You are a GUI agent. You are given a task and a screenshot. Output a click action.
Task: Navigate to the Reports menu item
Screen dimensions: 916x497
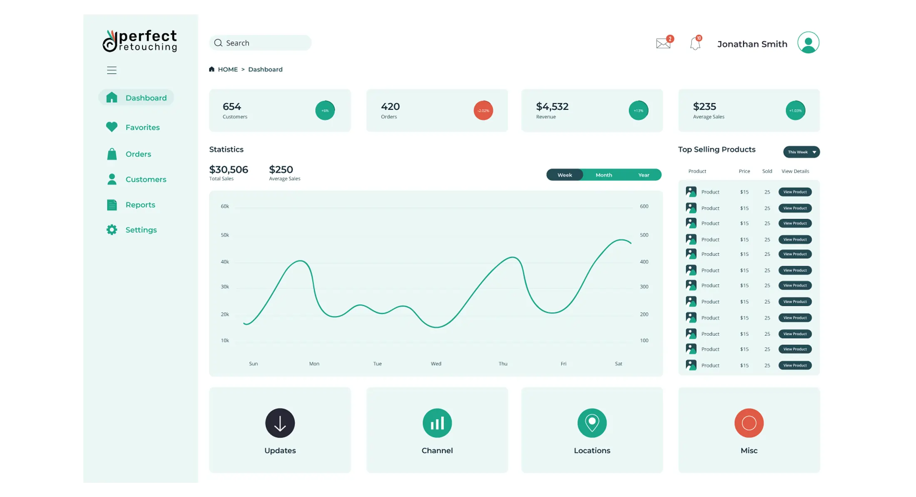coord(140,205)
